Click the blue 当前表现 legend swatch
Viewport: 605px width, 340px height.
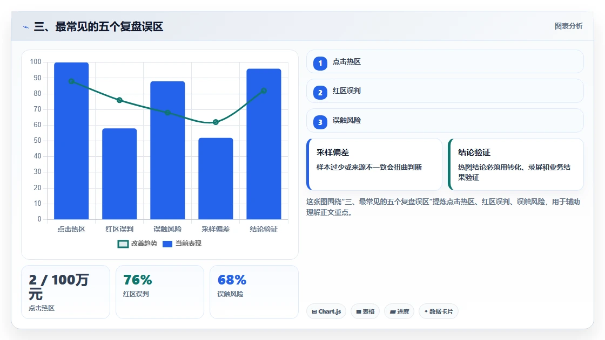pos(167,244)
